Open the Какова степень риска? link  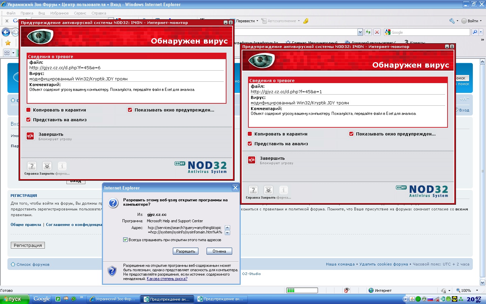(167, 279)
